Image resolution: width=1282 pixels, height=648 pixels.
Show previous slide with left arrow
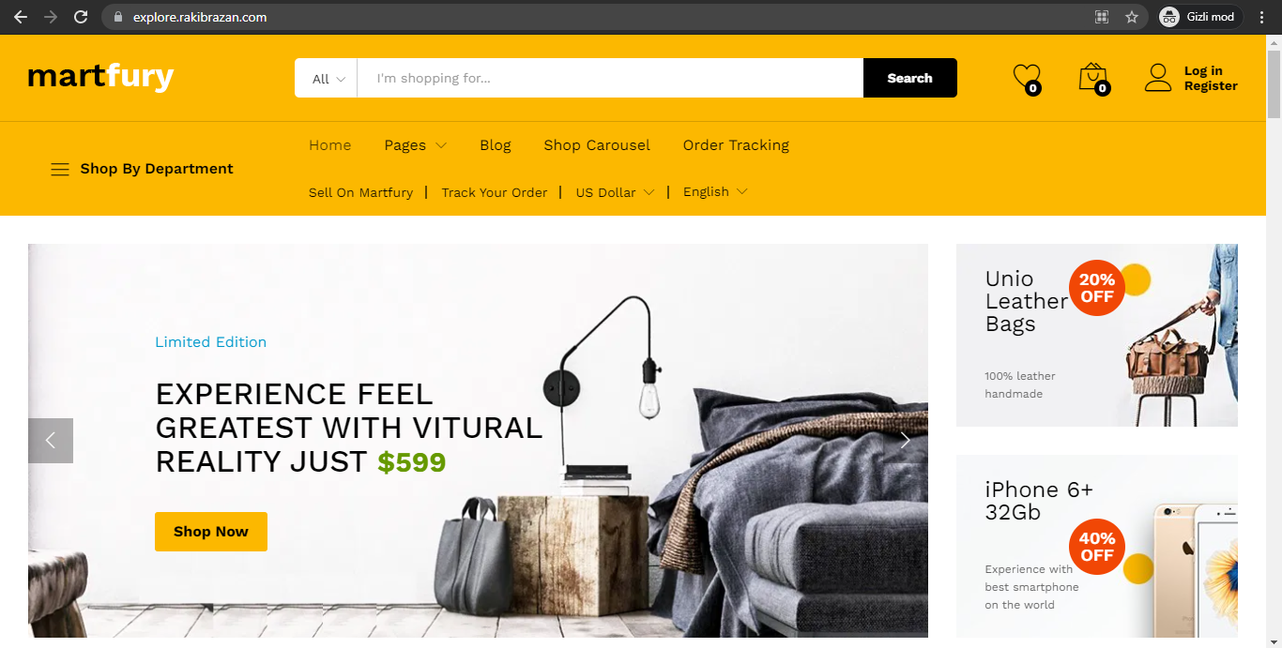point(51,441)
